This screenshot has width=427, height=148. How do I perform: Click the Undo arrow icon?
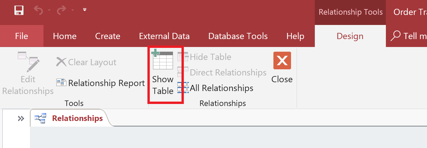click(38, 10)
